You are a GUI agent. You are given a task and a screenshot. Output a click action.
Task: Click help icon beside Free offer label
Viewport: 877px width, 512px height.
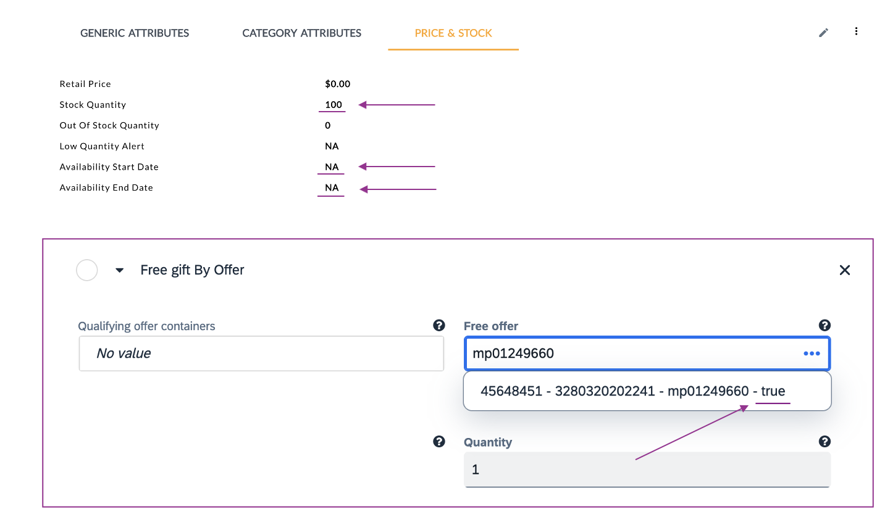click(825, 326)
